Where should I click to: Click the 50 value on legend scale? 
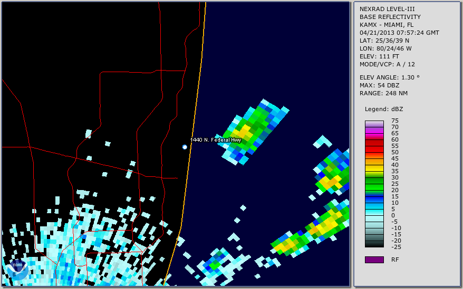pos(395,153)
